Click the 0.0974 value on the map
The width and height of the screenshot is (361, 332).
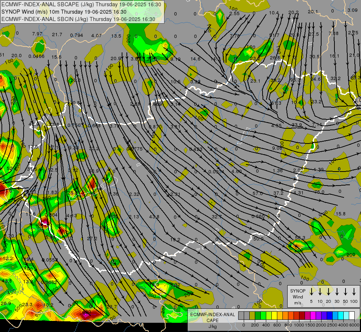216,172
